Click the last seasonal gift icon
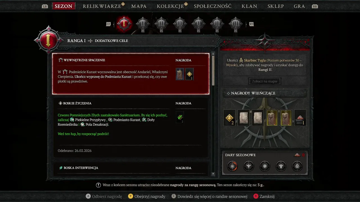The height and width of the screenshot is (202, 360). (298, 166)
